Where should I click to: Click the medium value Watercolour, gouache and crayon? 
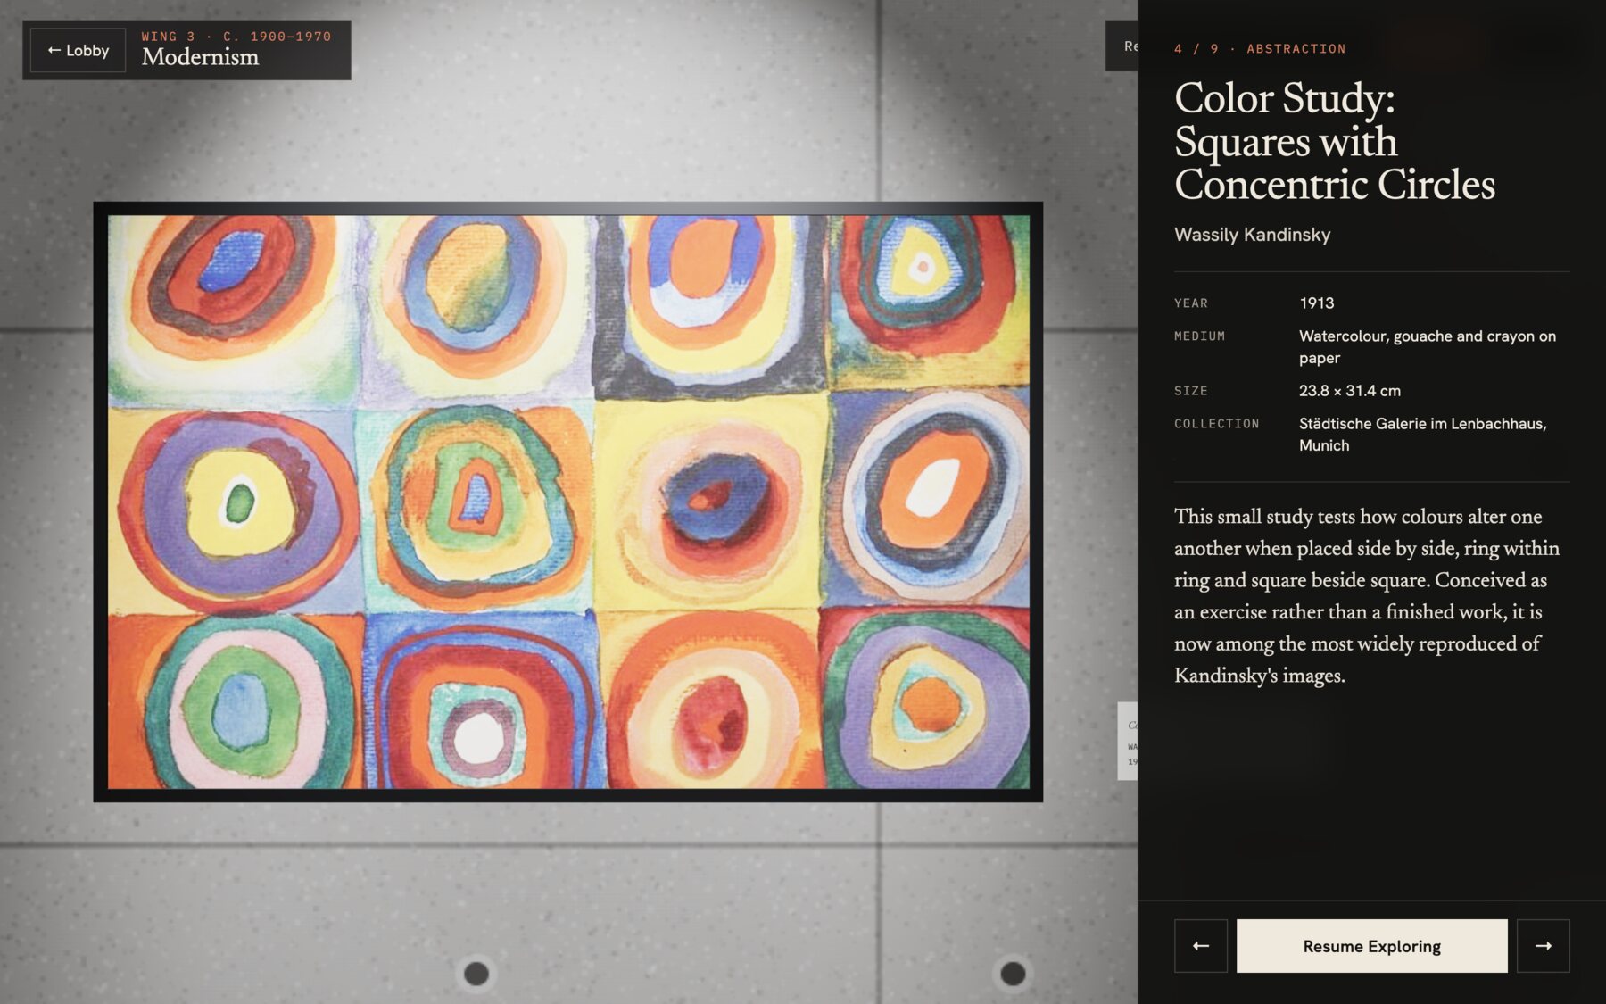(x=1428, y=347)
